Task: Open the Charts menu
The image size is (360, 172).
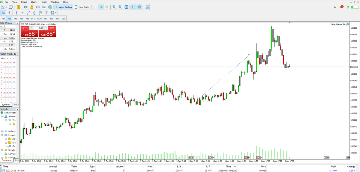Action: (34, 2)
